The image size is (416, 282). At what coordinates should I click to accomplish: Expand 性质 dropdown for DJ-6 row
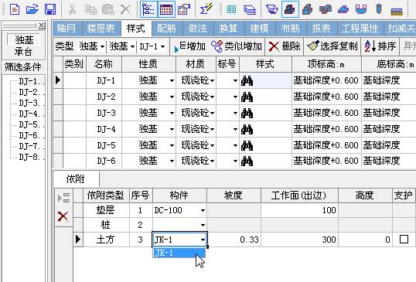pos(172,161)
